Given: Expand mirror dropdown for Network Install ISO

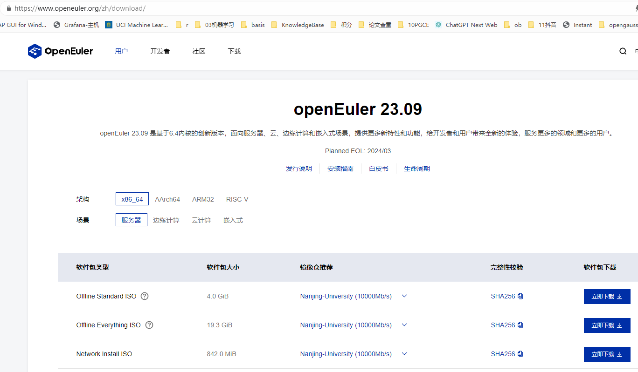Looking at the screenshot, I should pos(404,354).
